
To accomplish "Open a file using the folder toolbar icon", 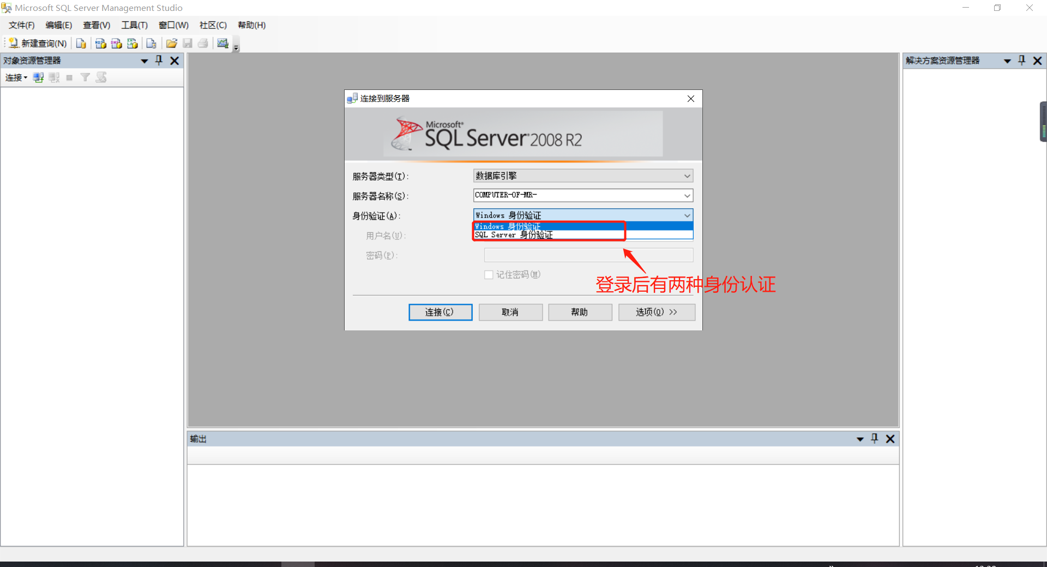I will (x=171, y=43).
